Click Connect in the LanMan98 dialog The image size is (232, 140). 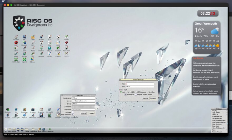91,113
